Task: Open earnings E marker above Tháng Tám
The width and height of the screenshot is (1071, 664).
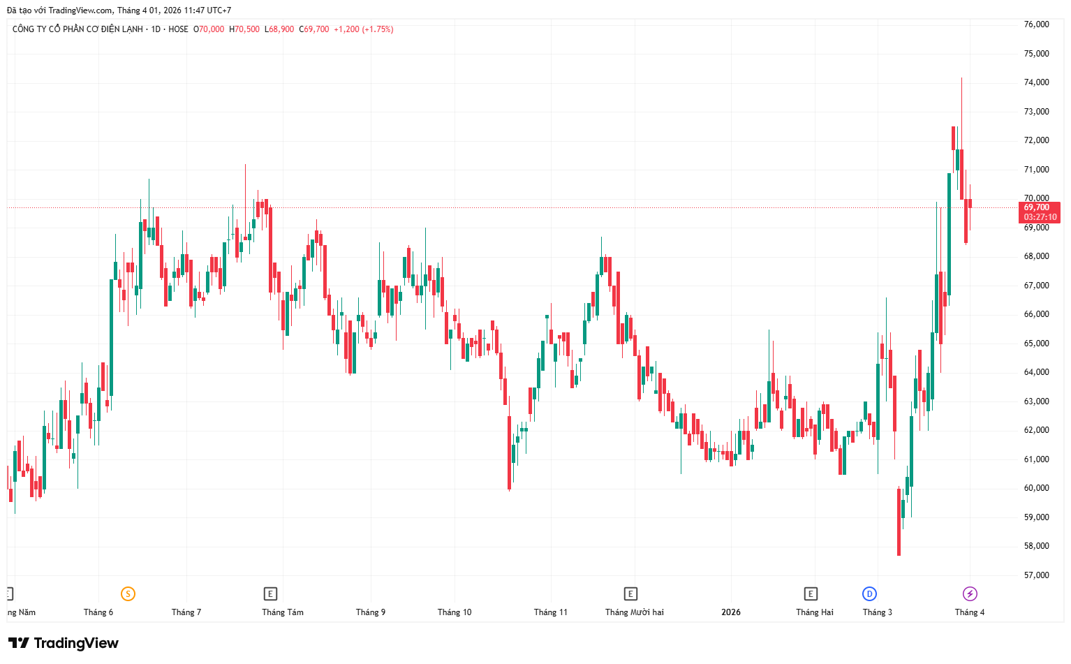Action: point(270,594)
